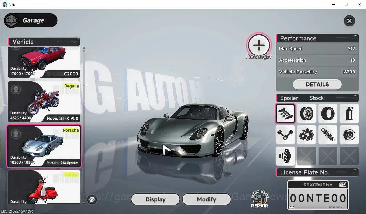
Task: Close the Garage screen with the X
Action: (349, 21)
